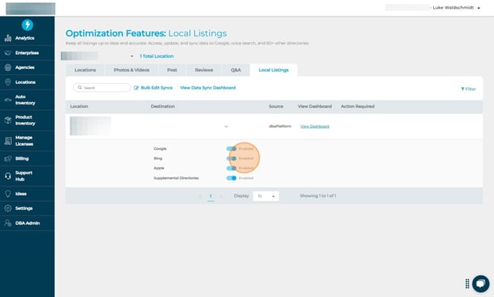The image size is (494, 297).
Task: Open View Data Sync Dashboard link
Action: click(x=207, y=88)
